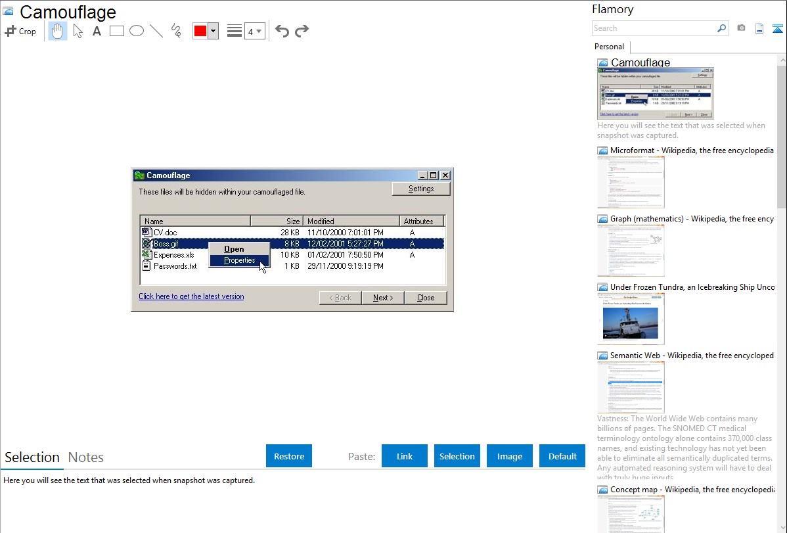
Task: Click Under Frozen Tundra title text
Action: [x=692, y=287]
